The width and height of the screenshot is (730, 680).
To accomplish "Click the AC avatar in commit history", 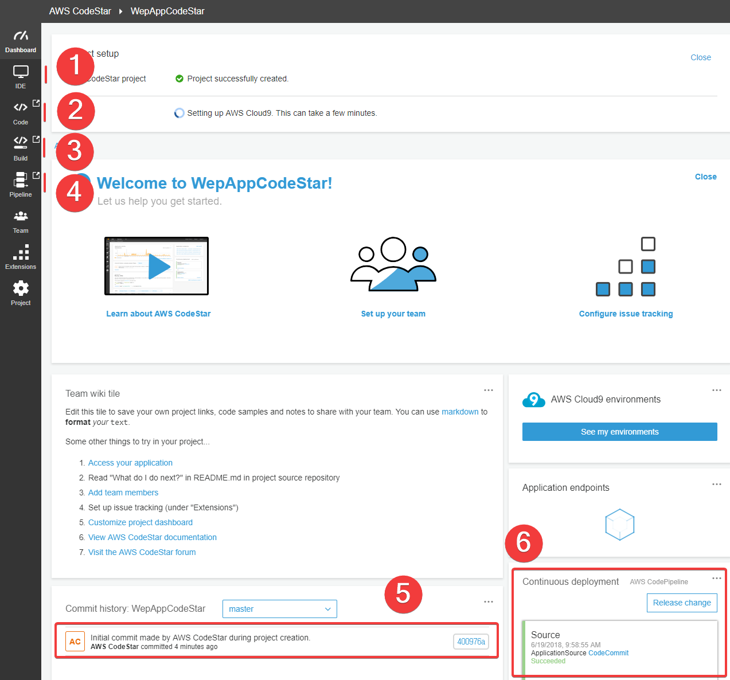I will click(x=75, y=642).
